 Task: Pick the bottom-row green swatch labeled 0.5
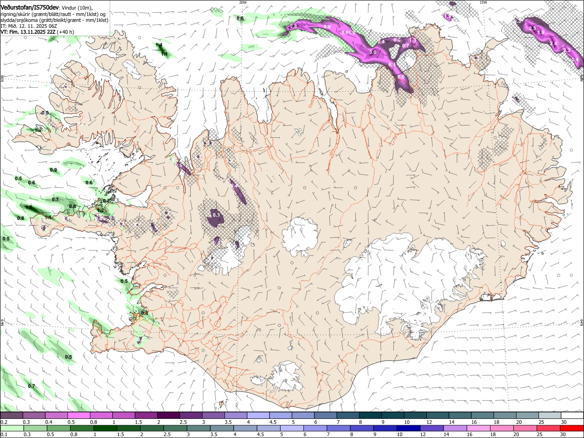pos(58,428)
